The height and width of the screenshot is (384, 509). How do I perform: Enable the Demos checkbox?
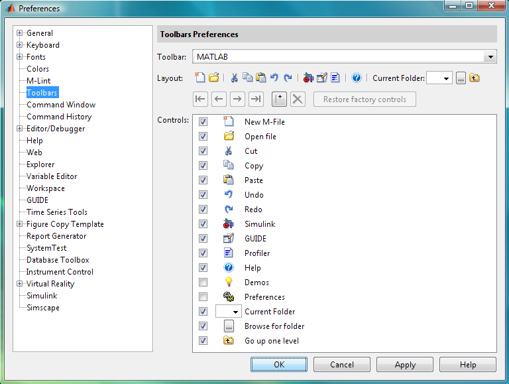coord(203,283)
